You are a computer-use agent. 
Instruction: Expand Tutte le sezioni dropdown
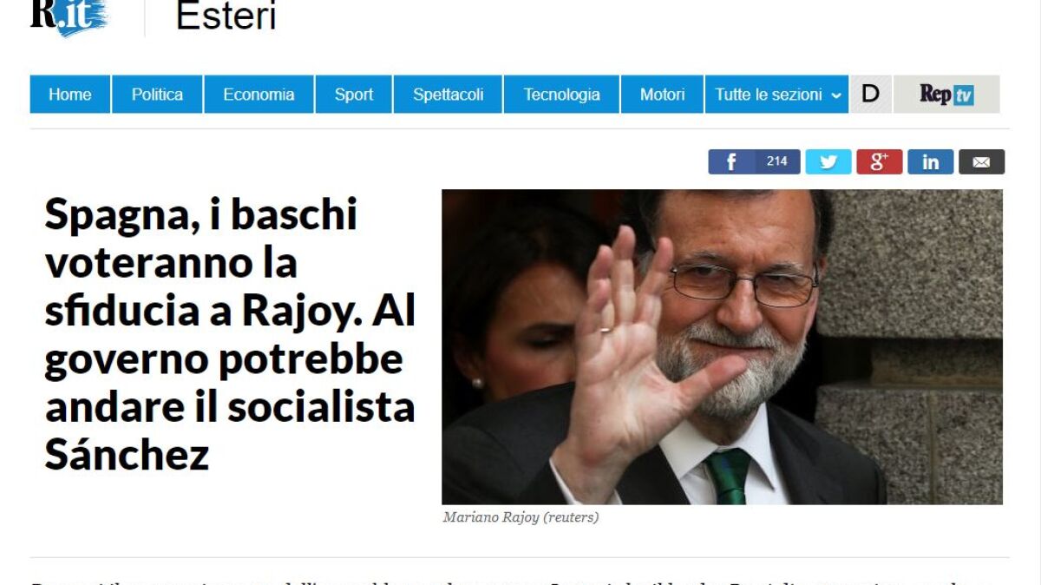pyautogui.click(x=776, y=95)
